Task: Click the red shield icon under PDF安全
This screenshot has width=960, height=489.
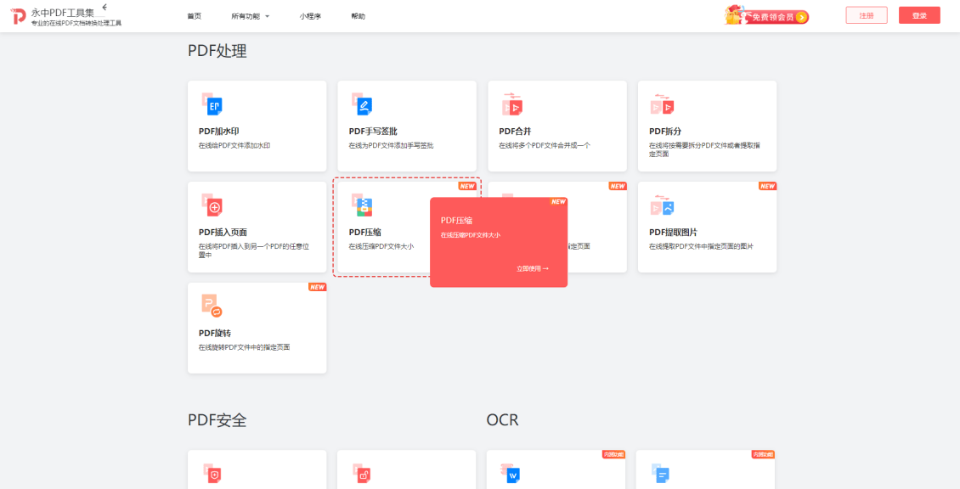Action: (x=212, y=473)
